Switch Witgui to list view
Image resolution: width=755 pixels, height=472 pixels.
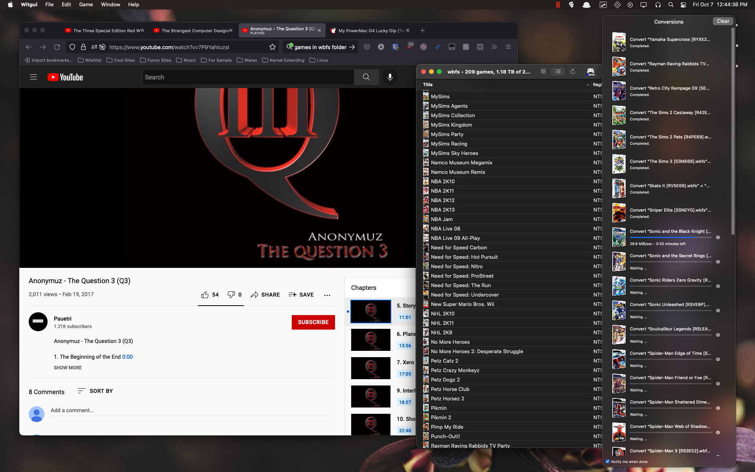pyautogui.click(x=558, y=72)
